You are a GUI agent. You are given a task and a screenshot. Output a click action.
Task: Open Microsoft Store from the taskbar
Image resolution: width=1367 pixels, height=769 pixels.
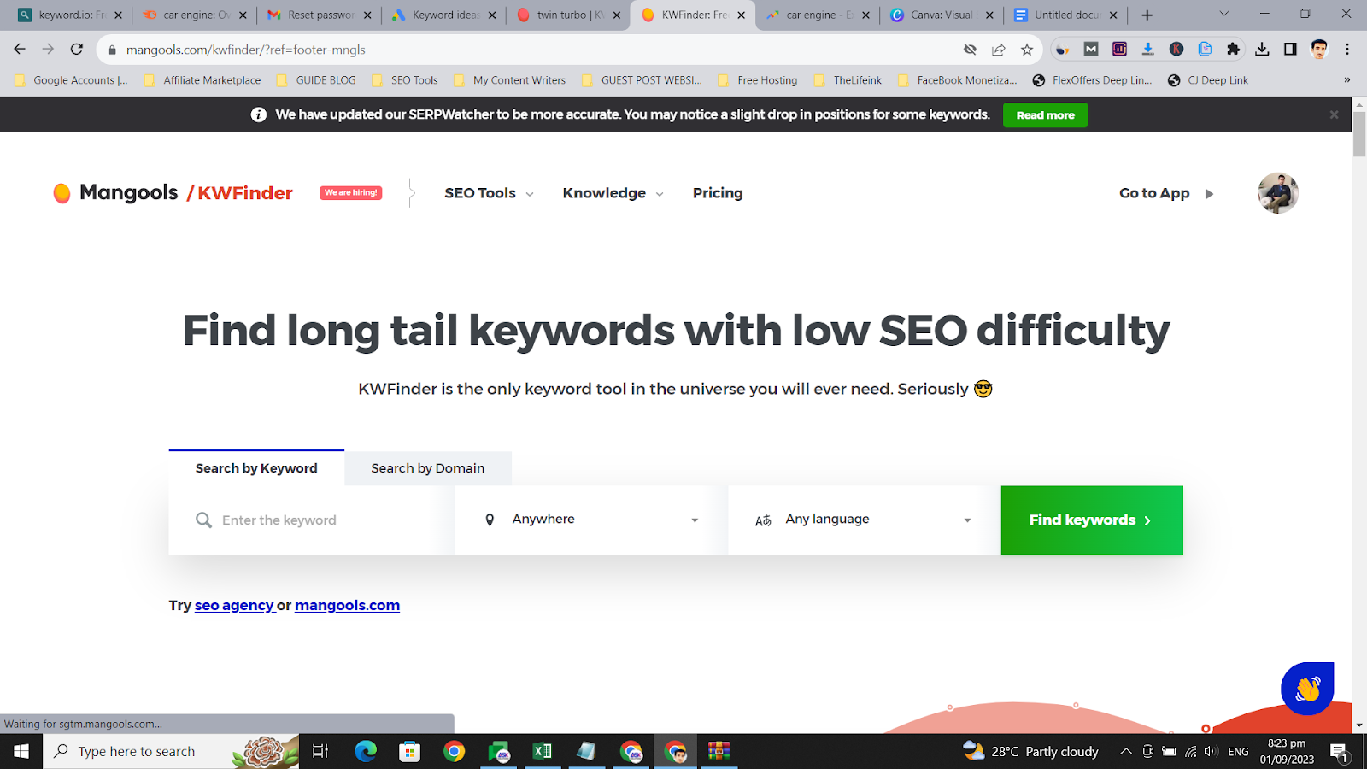pyautogui.click(x=410, y=752)
